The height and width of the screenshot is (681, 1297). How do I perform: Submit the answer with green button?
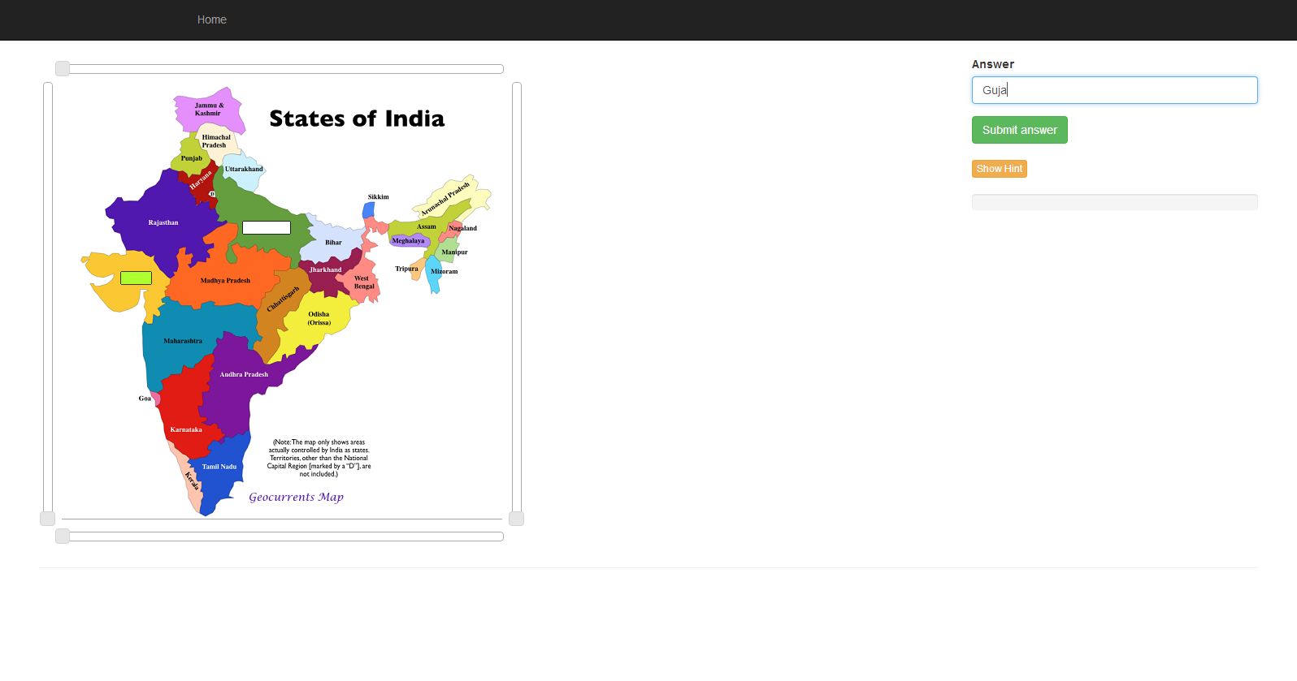click(x=1019, y=130)
